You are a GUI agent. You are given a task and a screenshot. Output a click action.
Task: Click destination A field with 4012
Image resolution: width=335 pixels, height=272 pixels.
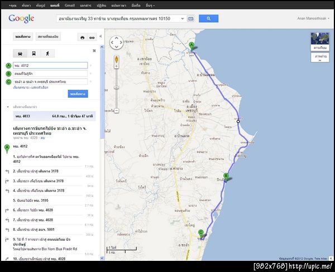[50, 66]
